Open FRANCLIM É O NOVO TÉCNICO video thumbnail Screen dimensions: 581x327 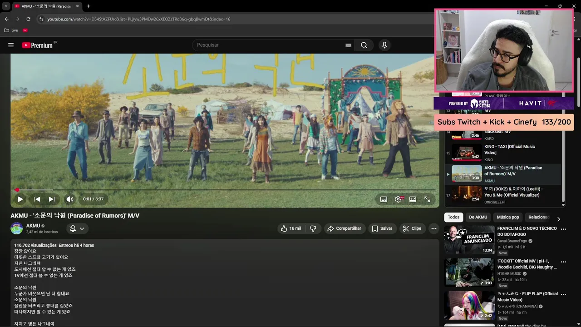469,239
